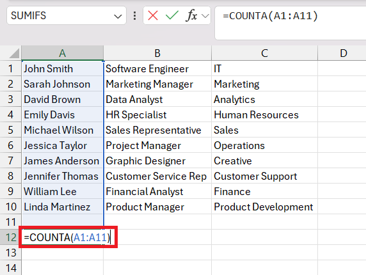Click cell containing Marketing Manager
The width and height of the screenshot is (366, 275).
(x=157, y=84)
